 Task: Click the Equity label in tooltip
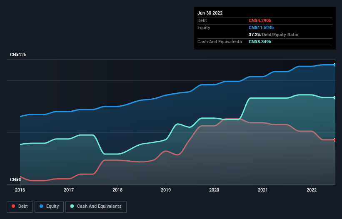click(x=204, y=27)
